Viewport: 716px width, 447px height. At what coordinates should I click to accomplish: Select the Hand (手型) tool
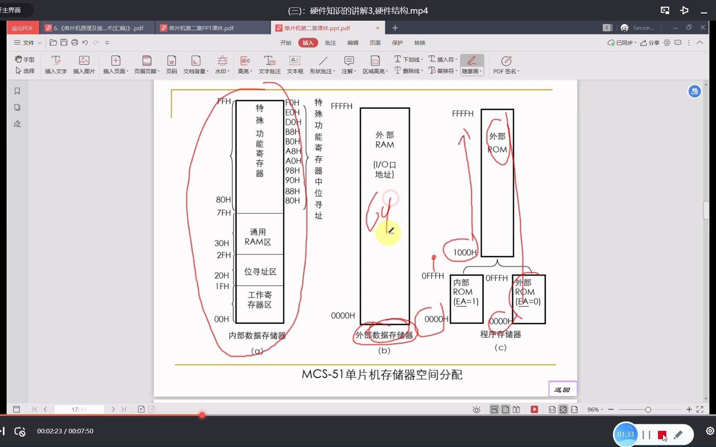pos(24,59)
